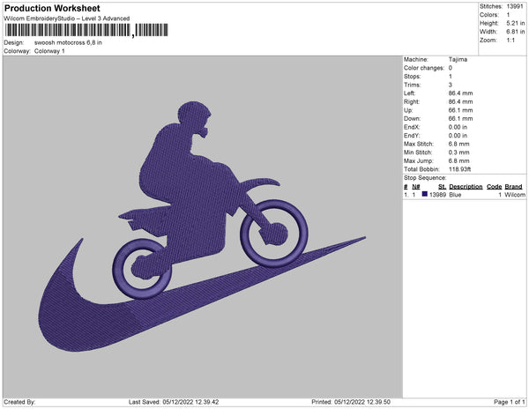The image size is (529, 409).
Task: Click the machine value "Tajima"
Action: (458, 59)
